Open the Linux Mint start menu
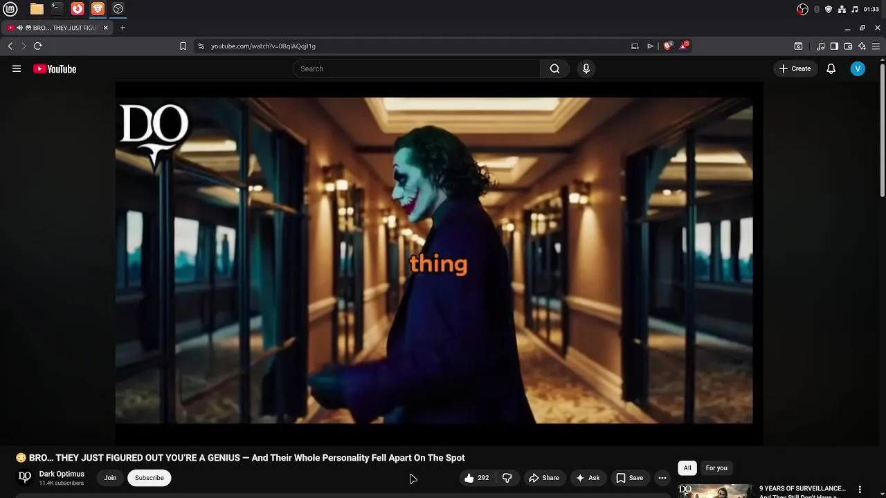The height and width of the screenshot is (498, 886). point(10,9)
